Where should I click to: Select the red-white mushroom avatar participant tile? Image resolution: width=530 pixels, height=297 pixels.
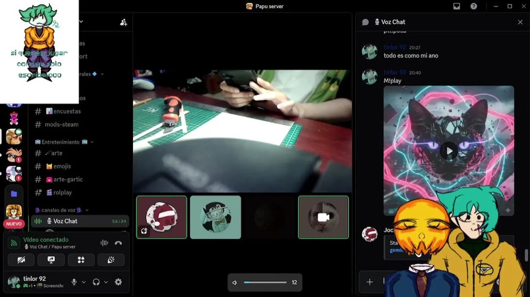click(x=161, y=217)
